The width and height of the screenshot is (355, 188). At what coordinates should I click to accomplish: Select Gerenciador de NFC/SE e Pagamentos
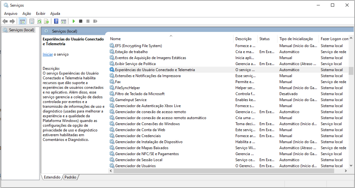pos(147,154)
